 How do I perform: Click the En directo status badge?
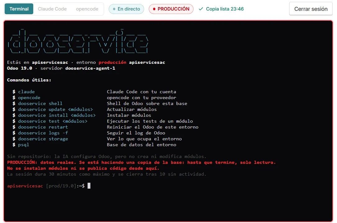(126, 9)
